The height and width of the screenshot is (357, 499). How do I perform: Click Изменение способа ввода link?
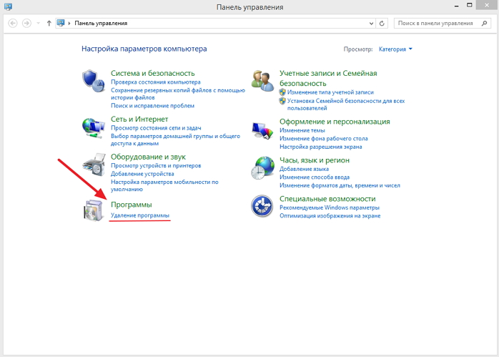[315, 177]
